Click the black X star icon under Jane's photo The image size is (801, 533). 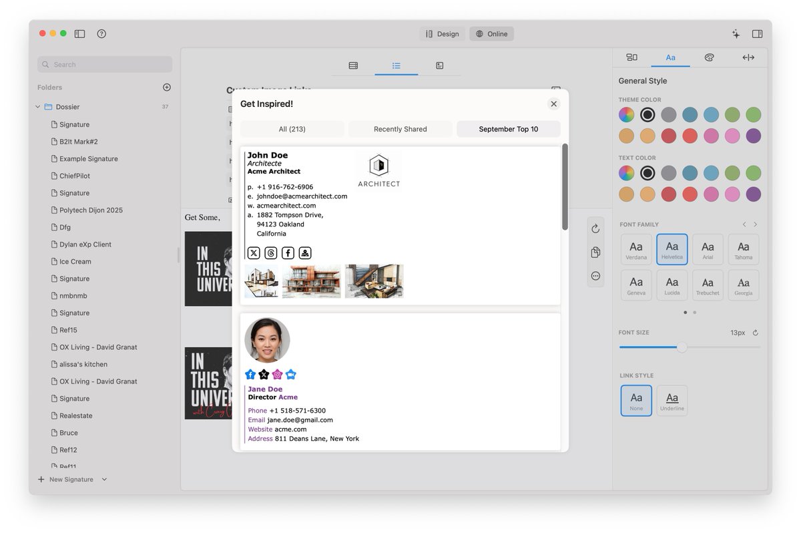pos(264,375)
